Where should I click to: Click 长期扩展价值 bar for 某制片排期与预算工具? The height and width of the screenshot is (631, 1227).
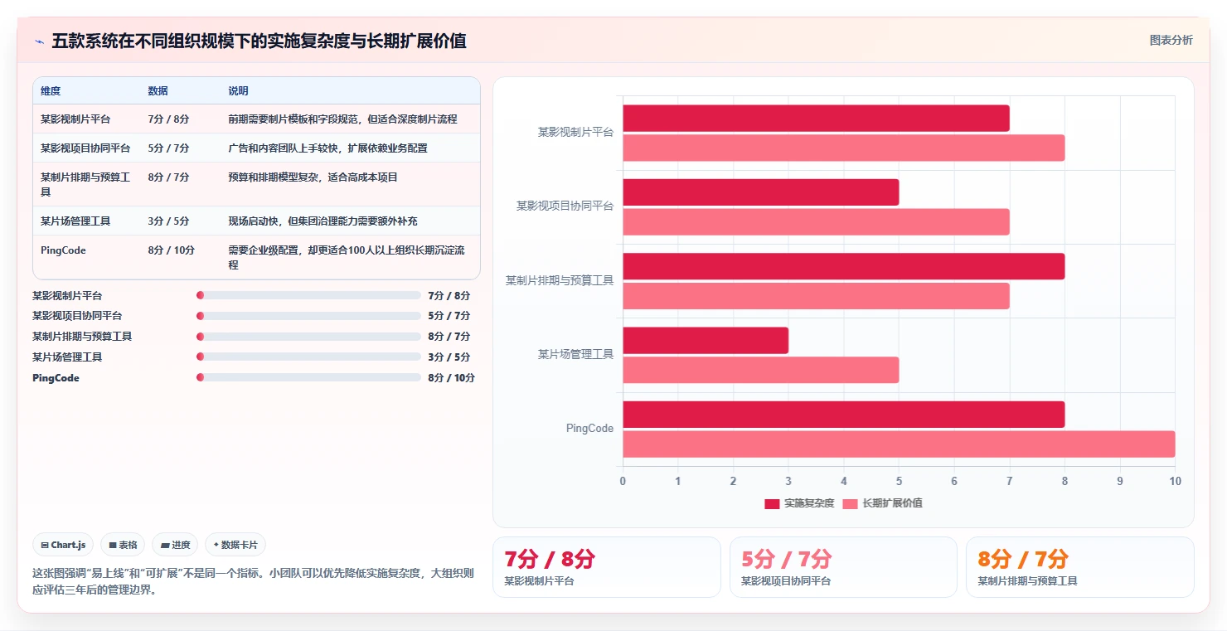816,296
